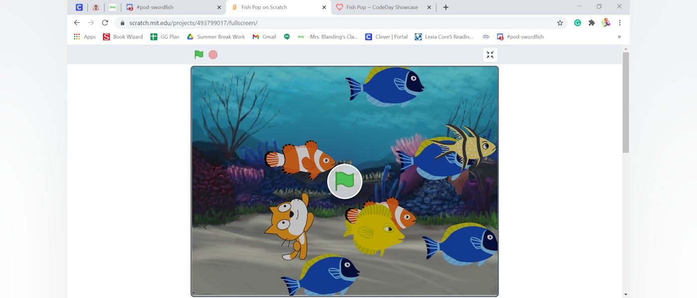Viewport: 697px width, 298px height.
Task: Open the Clever | Portal bookmark
Action: click(x=386, y=37)
